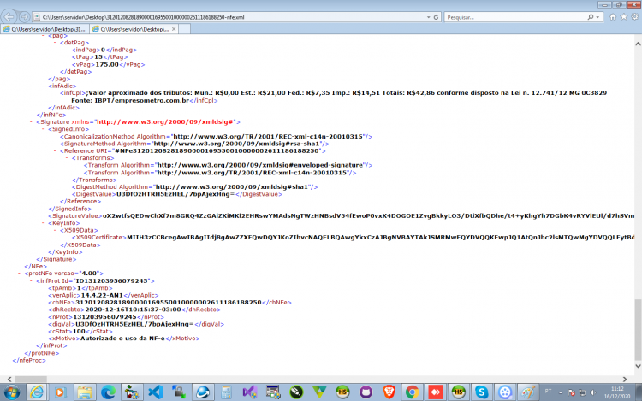The height and width of the screenshot is (401, 642).
Task: Click the DigestValue text U3DfOzHTRH5EzHEL
Action: (175, 194)
